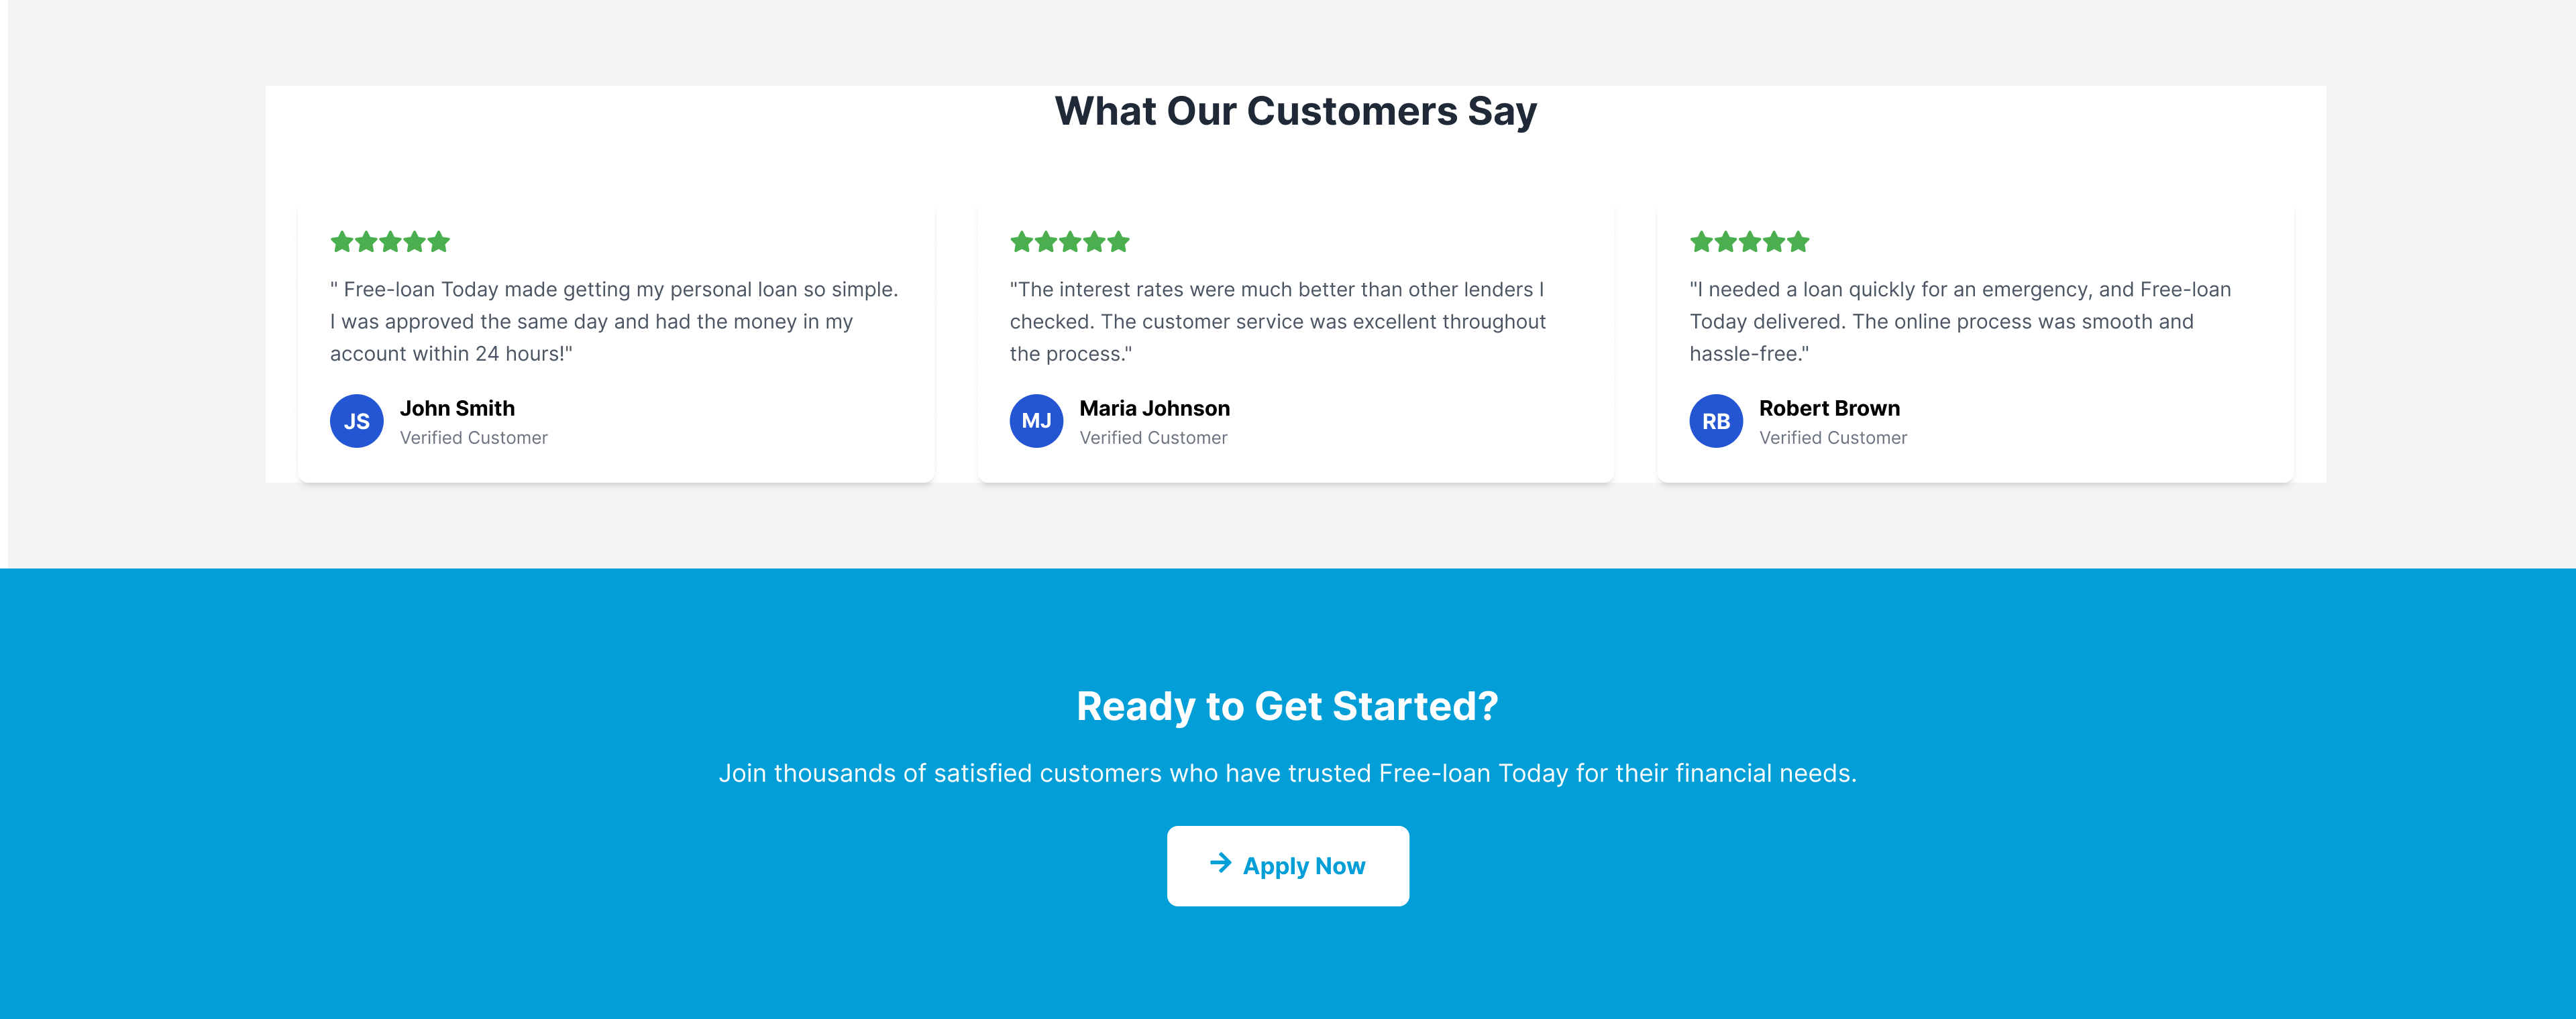Select Robert Brown's testimonial quote text
The height and width of the screenshot is (1019, 2576).
pos(1959,322)
